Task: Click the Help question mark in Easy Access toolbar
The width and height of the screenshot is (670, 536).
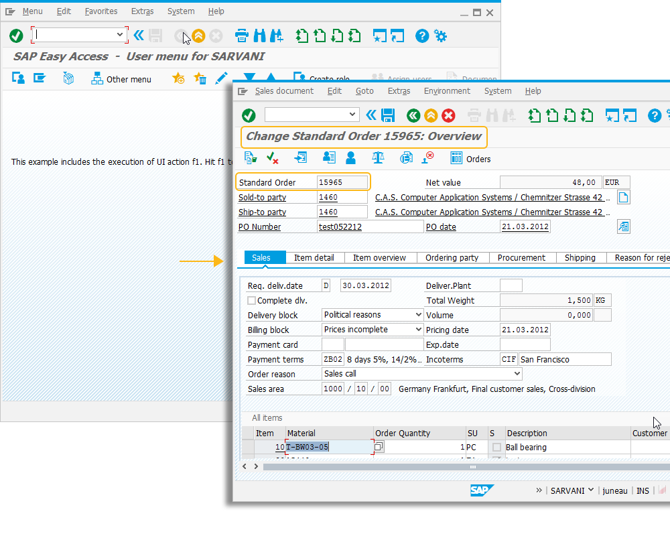Action: coord(421,36)
